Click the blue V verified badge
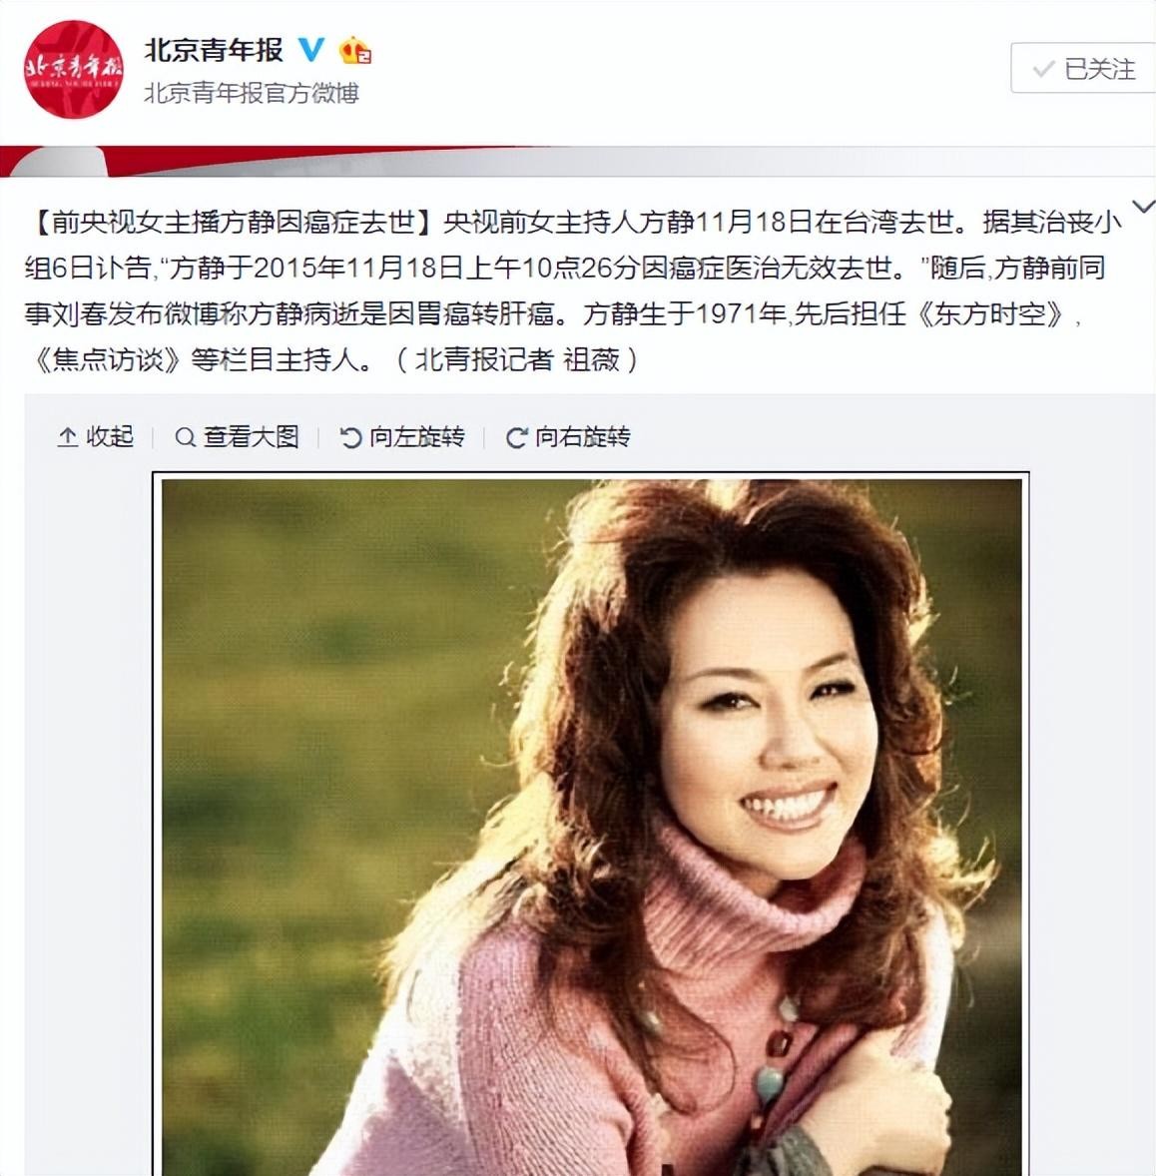The width and height of the screenshot is (1156, 1176). pos(311,50)
